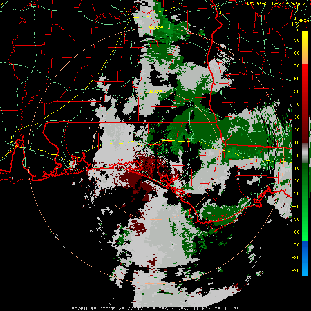Click the 70 value on velocity scale
311x311 pixels.
(297, 66)
